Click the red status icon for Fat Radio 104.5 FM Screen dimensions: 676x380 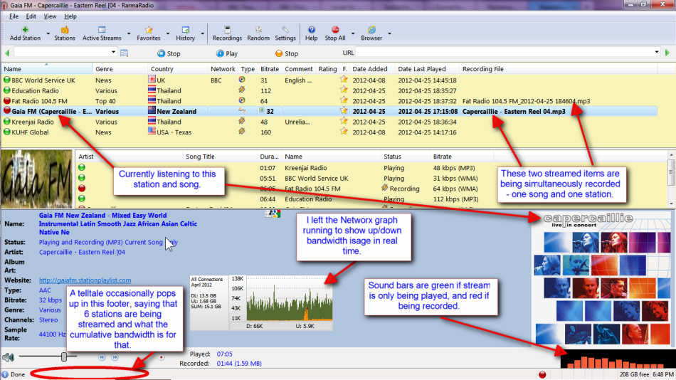pyautogui.click(x=7, y=100)
